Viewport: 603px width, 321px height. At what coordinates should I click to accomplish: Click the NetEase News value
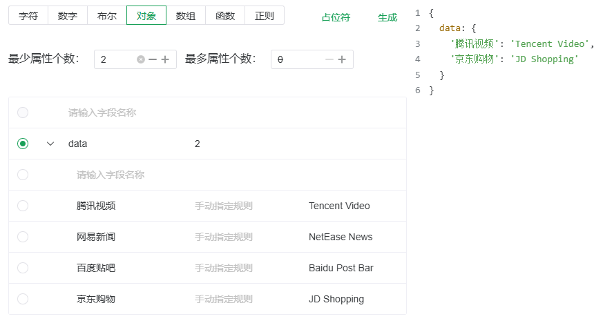tap(341, 237)
